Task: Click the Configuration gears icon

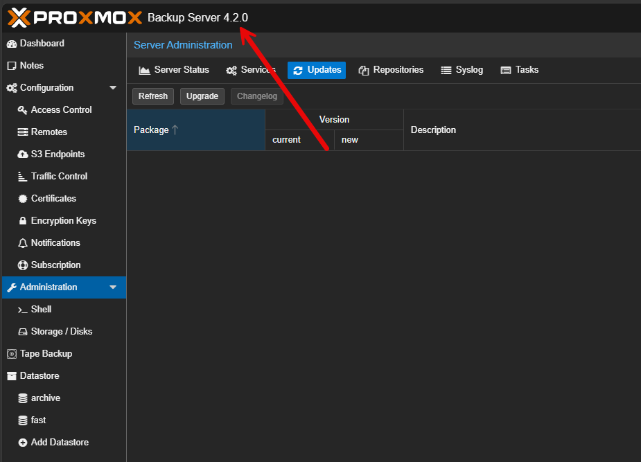Action: tap(12, 88)
